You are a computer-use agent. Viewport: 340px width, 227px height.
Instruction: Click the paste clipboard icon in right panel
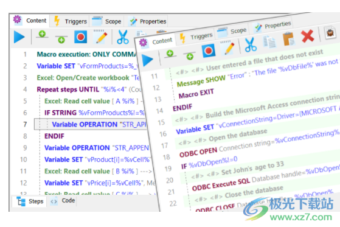[x=289, y=39]
